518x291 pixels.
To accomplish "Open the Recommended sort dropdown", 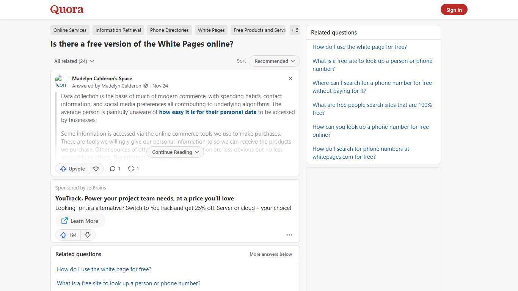I will pyautogui.click(x=274, y=61).
